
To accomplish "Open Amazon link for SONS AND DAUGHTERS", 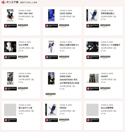I will pyautogui.click(x=50, y=94).
